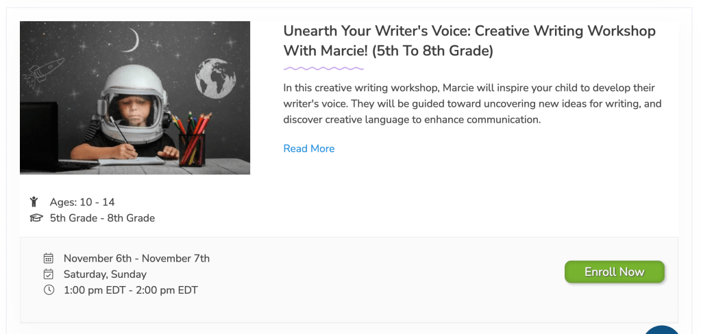The image size is (701, 334).
Task: Click the 5th Grade - 8th Grade label
Action: (102, 218)
